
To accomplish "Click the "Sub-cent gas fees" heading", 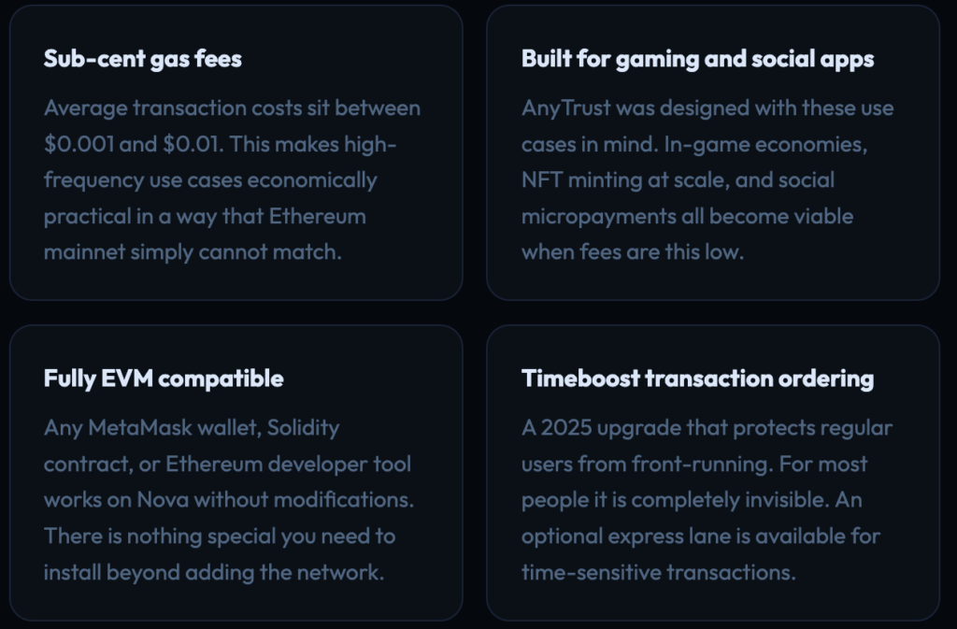I will [143, 59].
